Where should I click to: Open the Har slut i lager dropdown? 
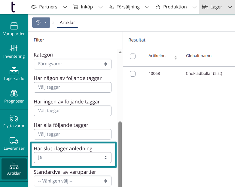coord(72,158)
